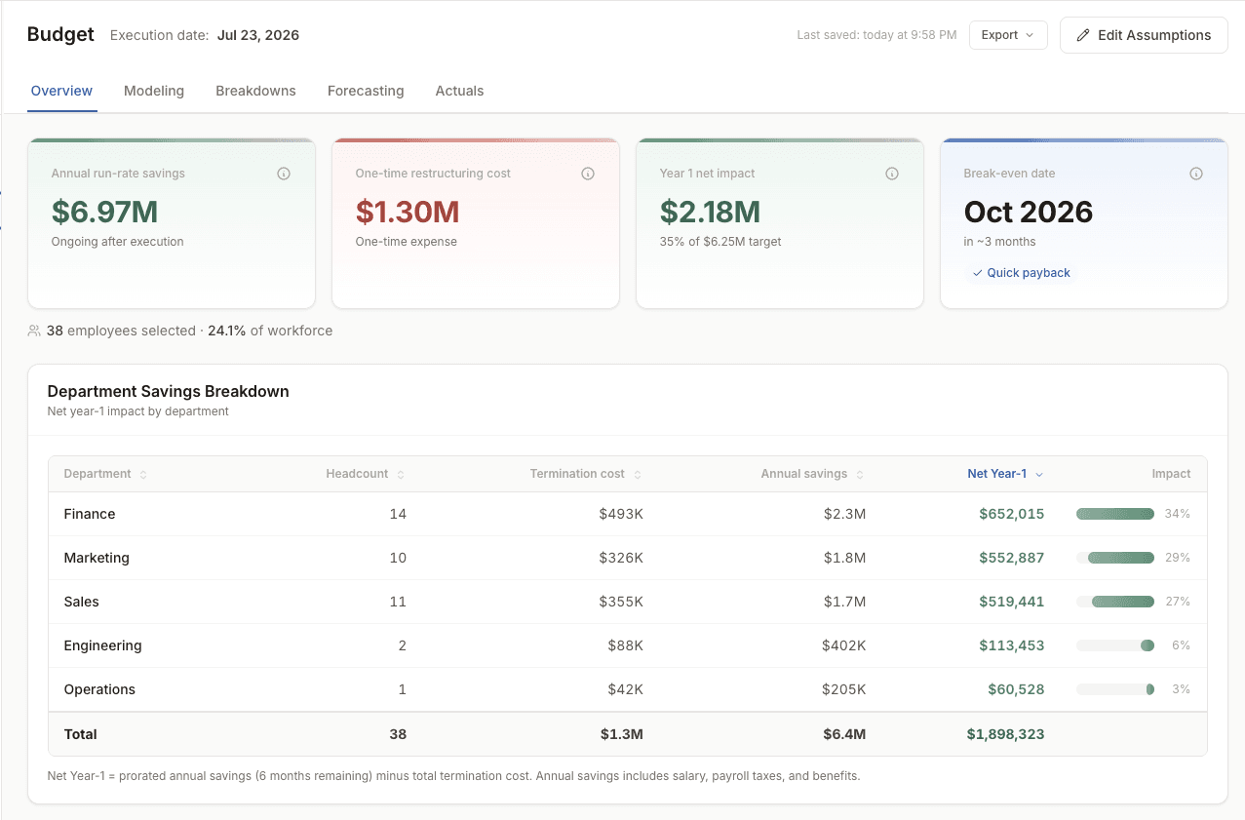Switch to the Breakdowns tab
Image resolution: width=1245 pixels, height=820 pixels.
click(255, 91)
